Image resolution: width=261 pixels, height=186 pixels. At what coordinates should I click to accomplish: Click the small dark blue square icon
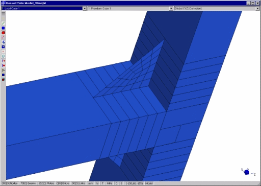3,75
